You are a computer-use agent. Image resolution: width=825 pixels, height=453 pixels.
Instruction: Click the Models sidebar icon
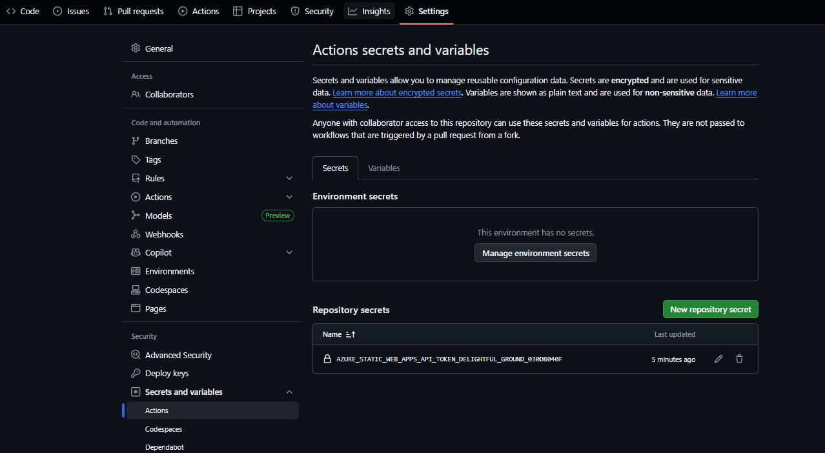point(136,216)
